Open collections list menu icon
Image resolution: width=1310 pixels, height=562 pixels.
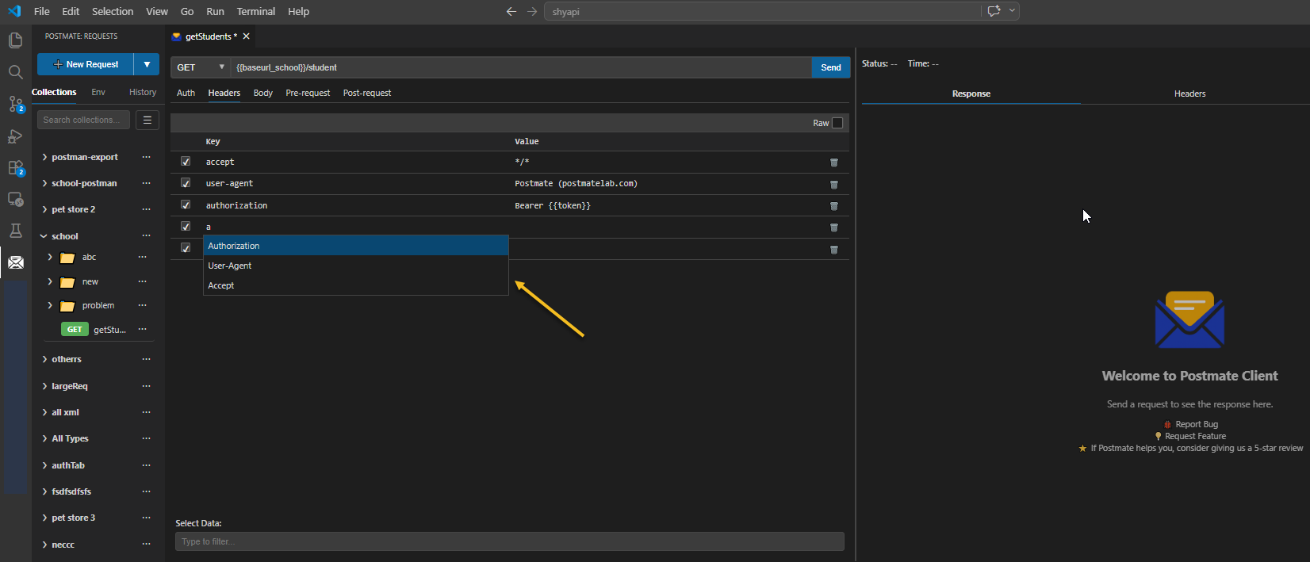point(147,120)
